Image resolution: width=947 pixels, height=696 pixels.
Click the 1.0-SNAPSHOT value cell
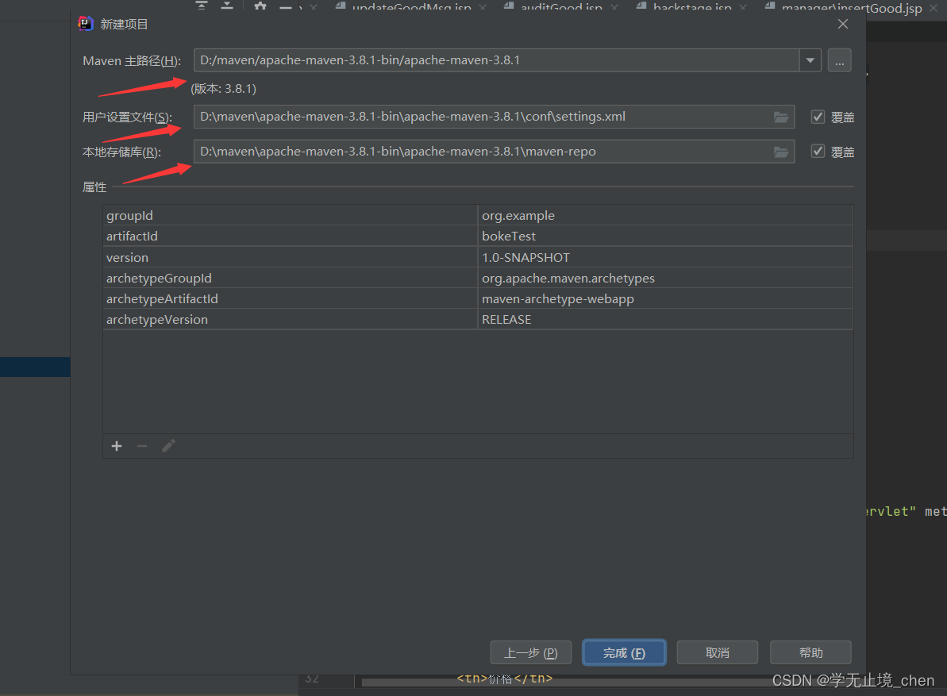pos(665,257)
